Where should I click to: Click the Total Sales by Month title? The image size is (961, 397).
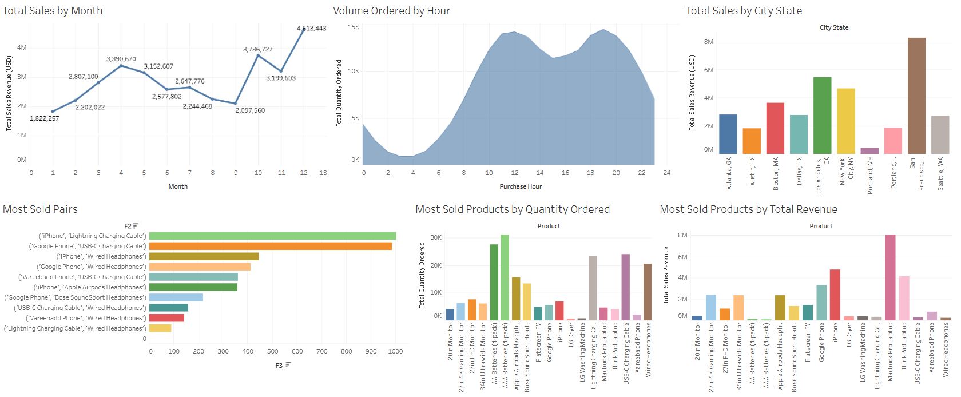point(53,11)
